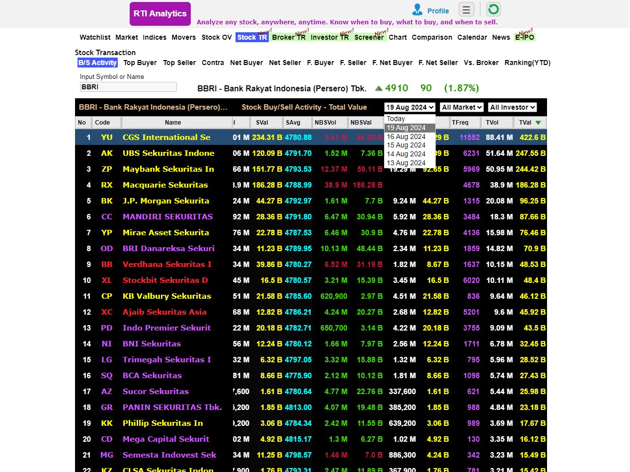Click UBS Sekuritas Indone broker name

click(x=168, y=153)
